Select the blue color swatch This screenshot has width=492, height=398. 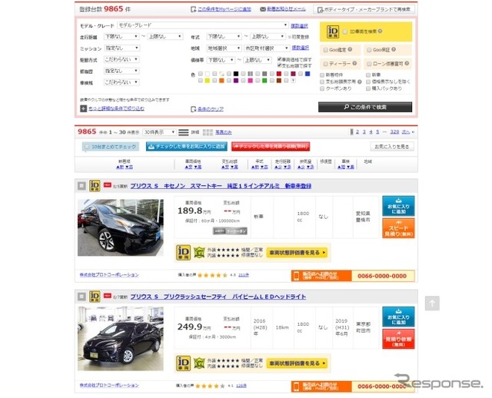307,74
